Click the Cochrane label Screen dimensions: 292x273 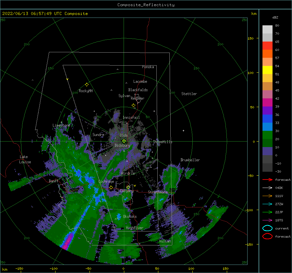click(x=106, y=181)
